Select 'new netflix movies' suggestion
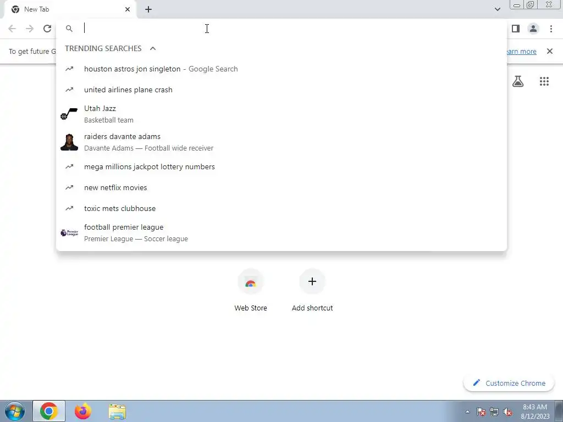563x422 pixels. coord(281,187)
